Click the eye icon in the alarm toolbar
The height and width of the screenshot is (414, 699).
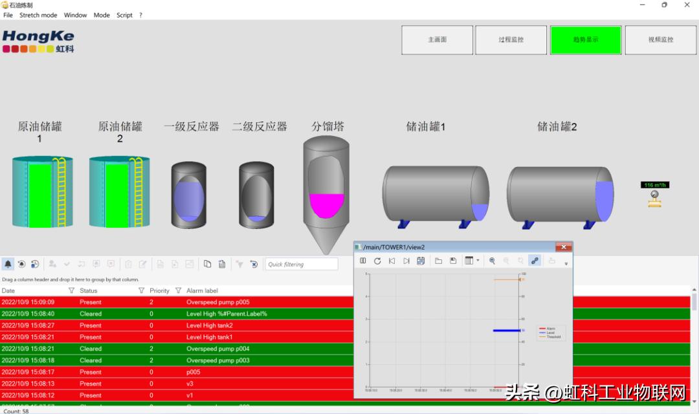[x=21, y=264]
